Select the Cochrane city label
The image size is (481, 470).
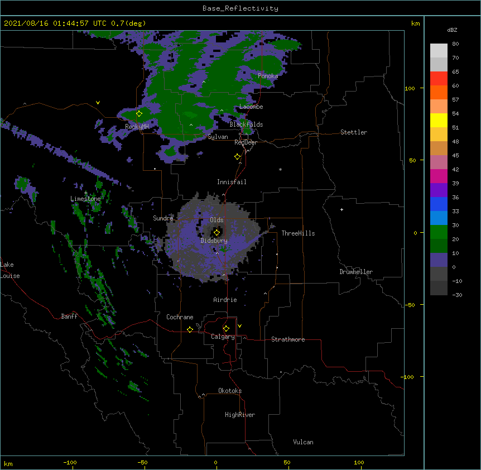coord(180,317)
